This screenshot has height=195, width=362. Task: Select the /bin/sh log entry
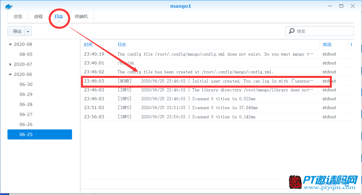coord(217,63)
